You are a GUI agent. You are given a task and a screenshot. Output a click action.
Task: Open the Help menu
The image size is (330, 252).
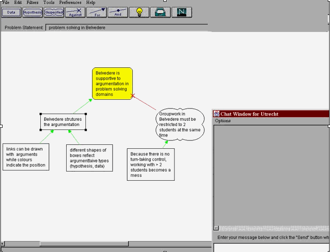coord(91,3)
